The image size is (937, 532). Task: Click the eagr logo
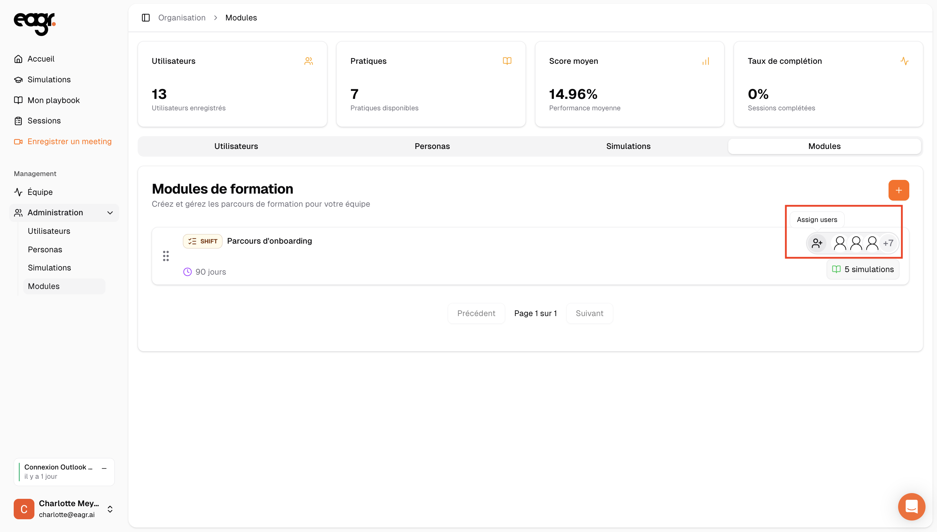coord(35,24)
